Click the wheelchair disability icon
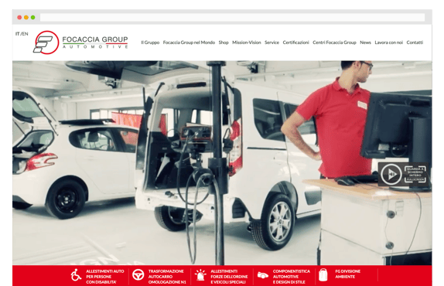Screen dimensions: 444x286 coord(76,275)
